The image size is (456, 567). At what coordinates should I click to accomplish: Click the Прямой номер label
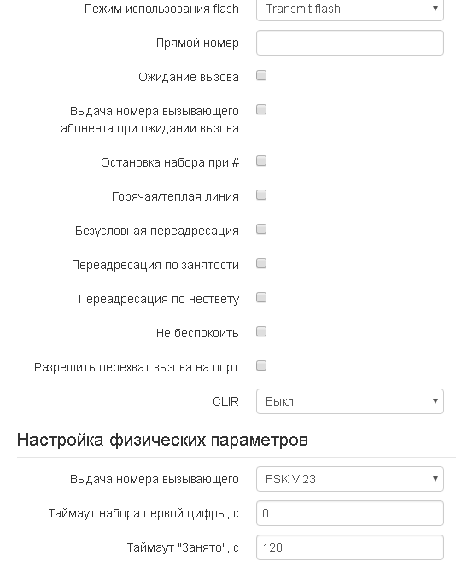197,43
